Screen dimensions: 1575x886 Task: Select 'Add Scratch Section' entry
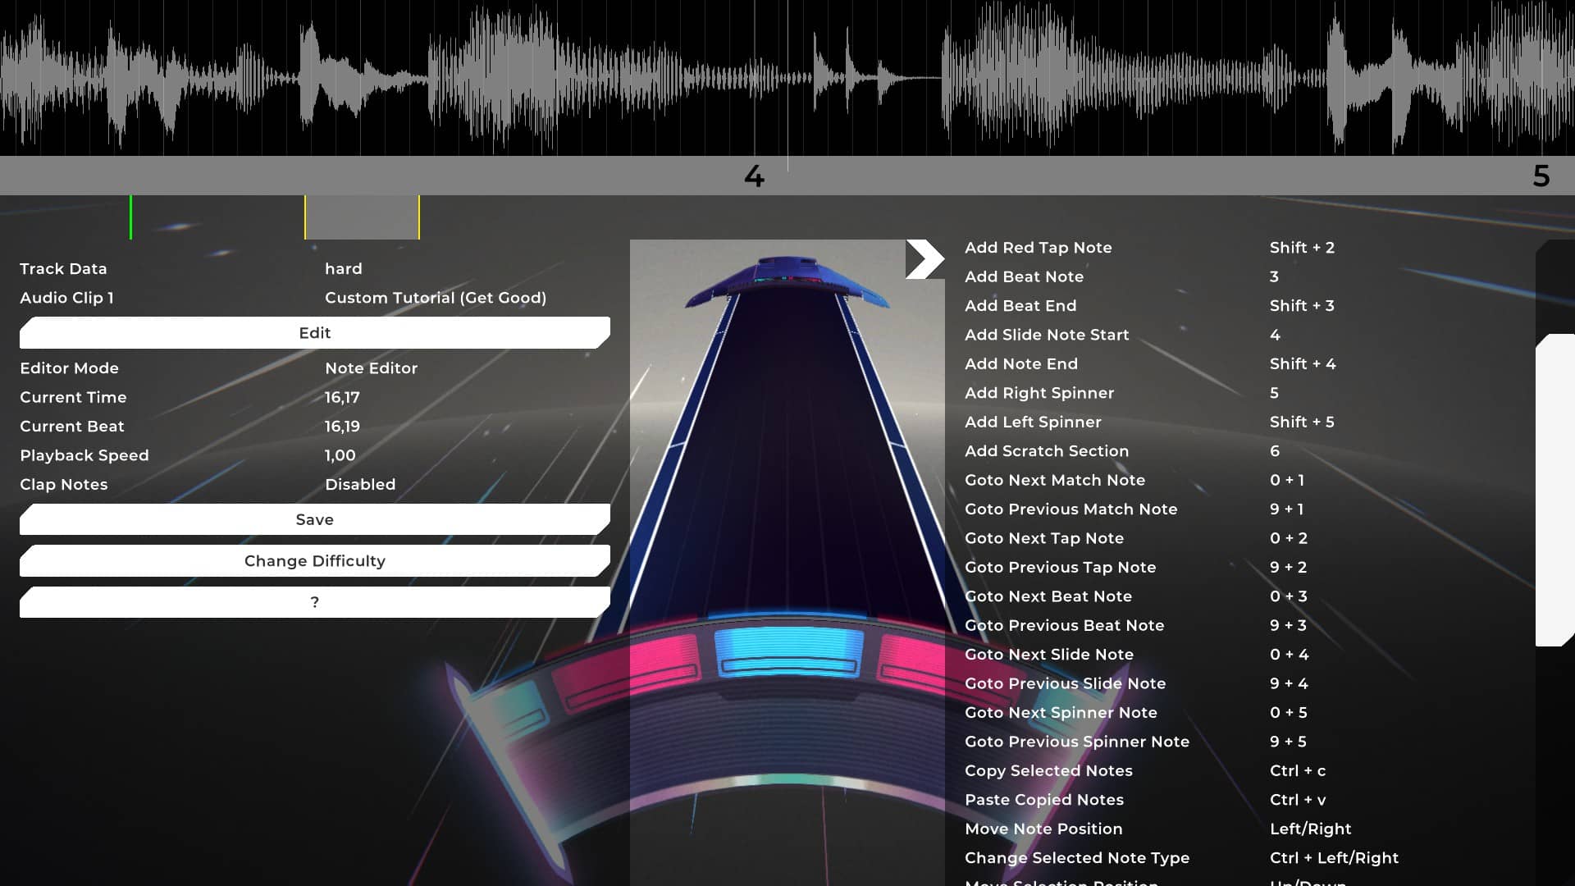point(1047,451)
